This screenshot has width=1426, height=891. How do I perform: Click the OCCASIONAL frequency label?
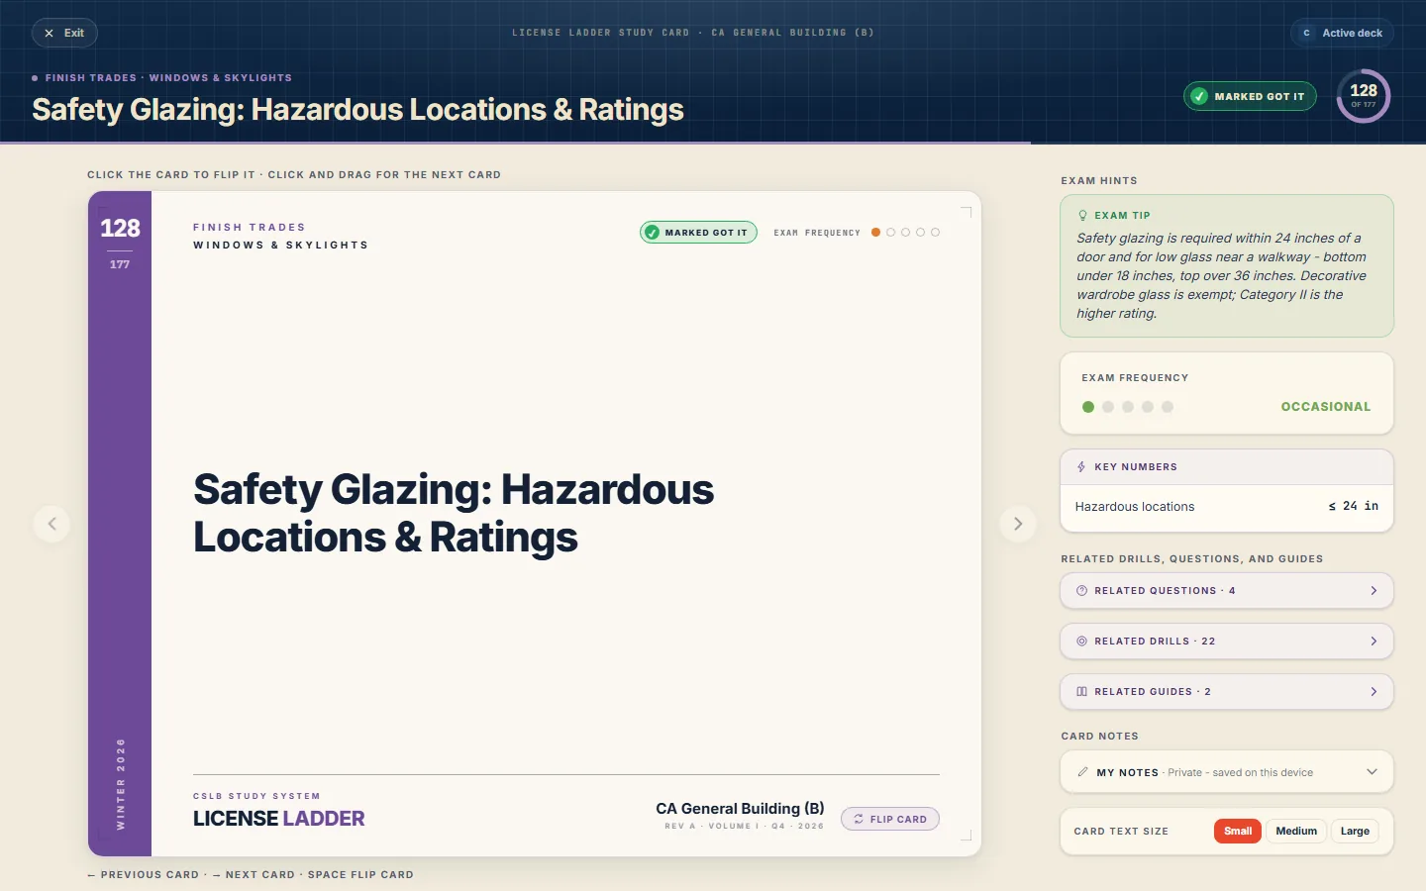click(x=1326, y=407)
